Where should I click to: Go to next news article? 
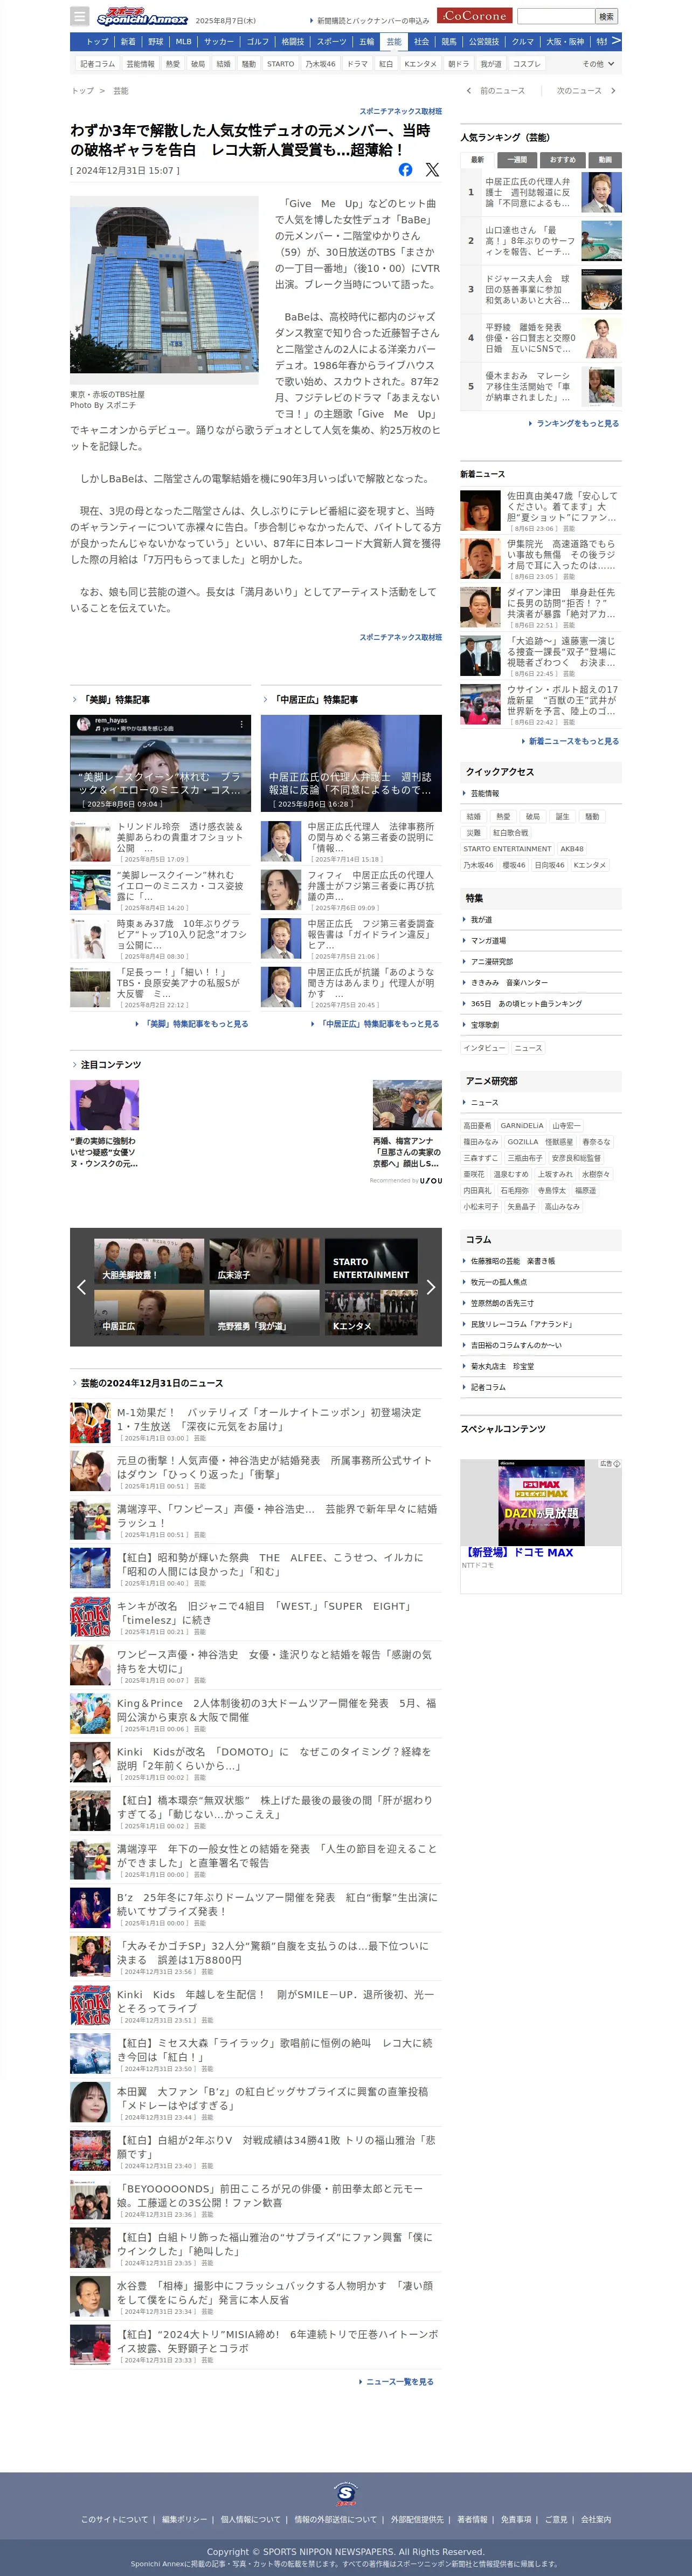(x=586, y=91)
